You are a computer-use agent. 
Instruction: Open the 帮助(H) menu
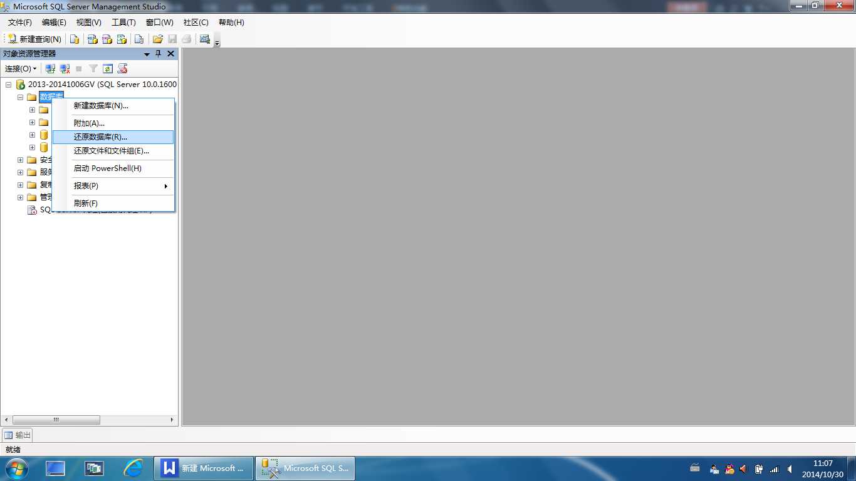point(231,23)
